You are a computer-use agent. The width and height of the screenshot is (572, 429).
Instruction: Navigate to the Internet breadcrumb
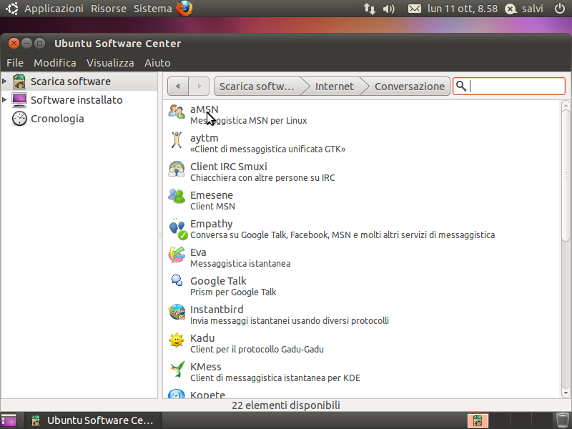point(334,86)
